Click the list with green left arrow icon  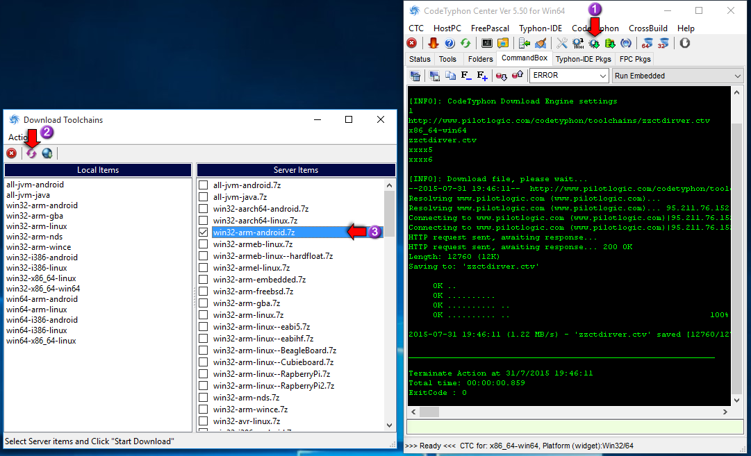pos(525,43)
